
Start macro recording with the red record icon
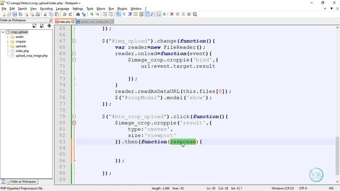172,14
